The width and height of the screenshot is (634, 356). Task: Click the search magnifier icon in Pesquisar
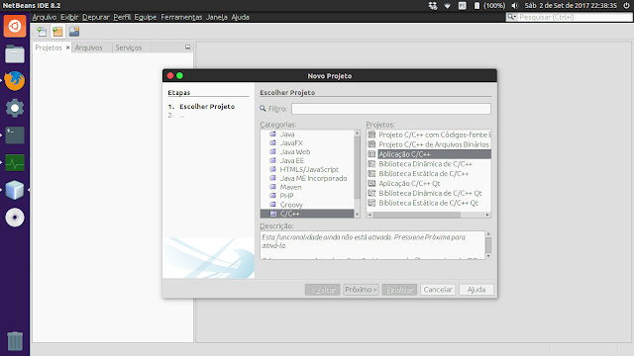511,17
